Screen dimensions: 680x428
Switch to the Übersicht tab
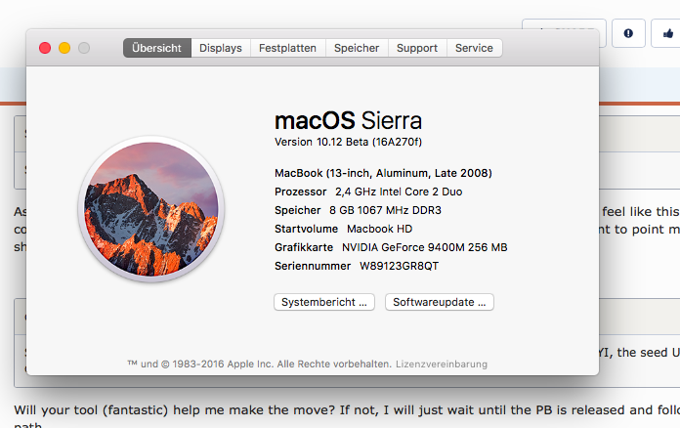click(x=157, y=48)
